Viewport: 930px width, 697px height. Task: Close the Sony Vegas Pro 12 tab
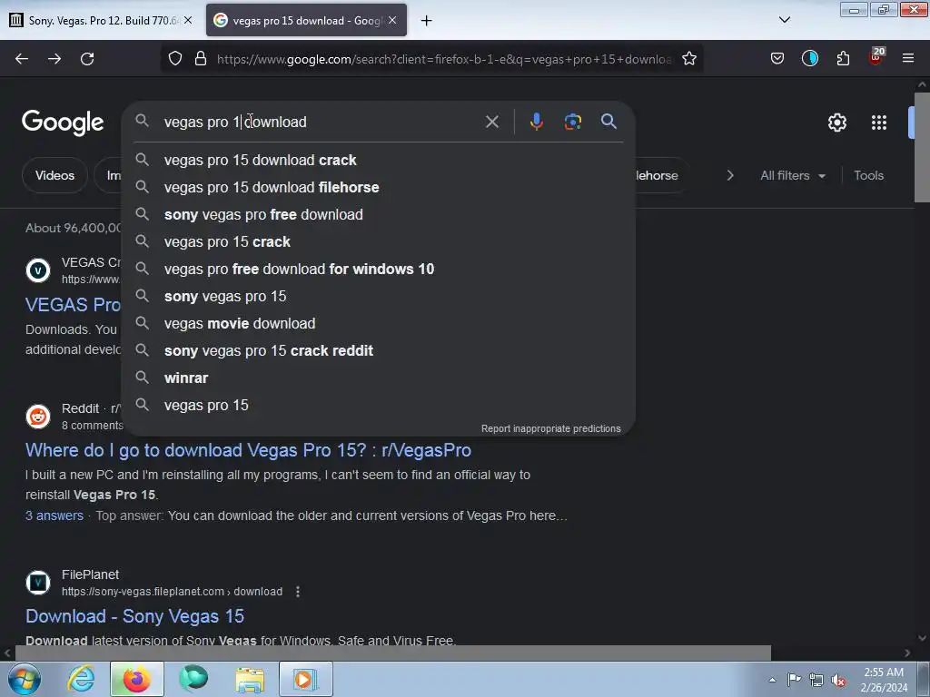[188, 20]
